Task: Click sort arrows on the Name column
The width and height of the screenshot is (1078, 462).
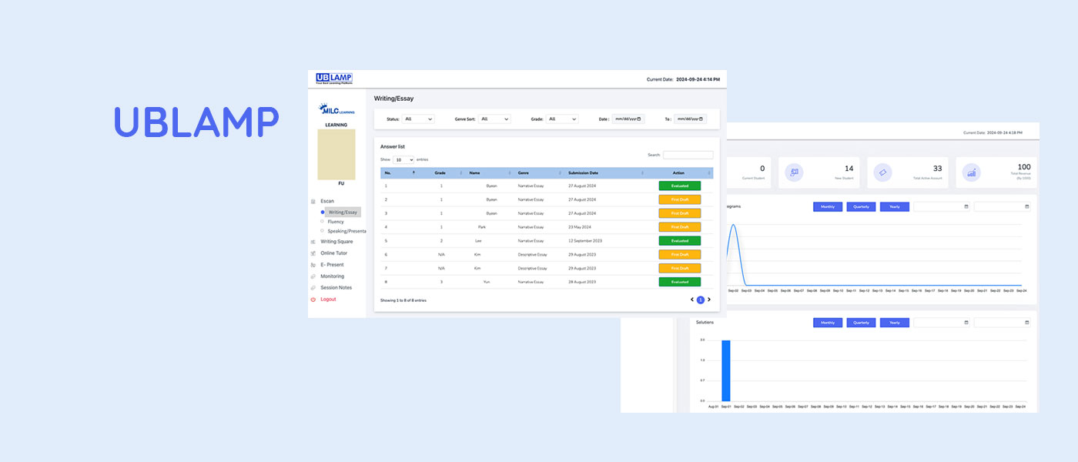Action: pos(510,173)
